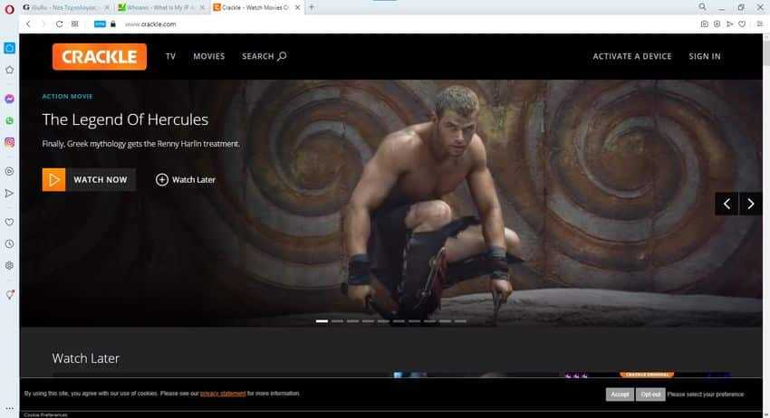Add to Watch Later with the plus icon
770x418 pixels.
pos(162,179)
